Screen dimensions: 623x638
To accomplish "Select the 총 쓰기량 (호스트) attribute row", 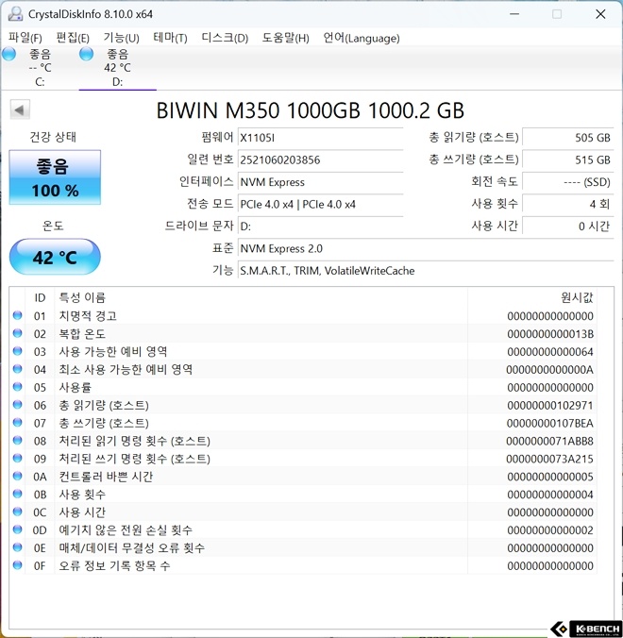I will [x=302, y=423].
